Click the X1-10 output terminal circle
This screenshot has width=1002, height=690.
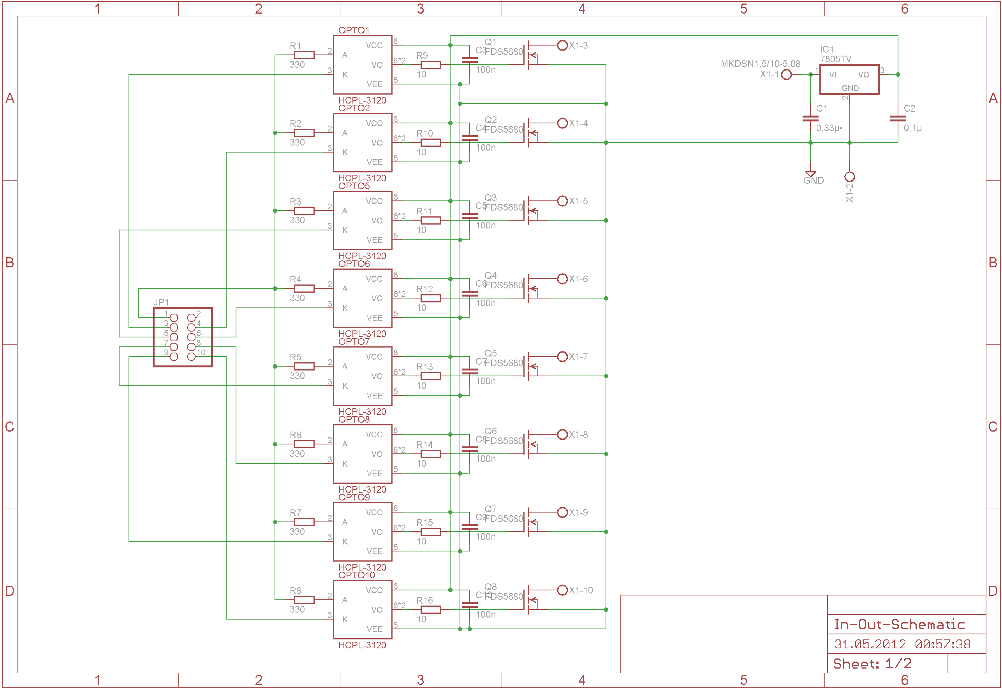coord(562,590)
